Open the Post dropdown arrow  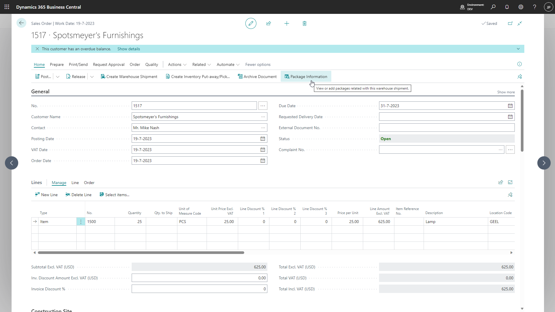click(58, 77)
